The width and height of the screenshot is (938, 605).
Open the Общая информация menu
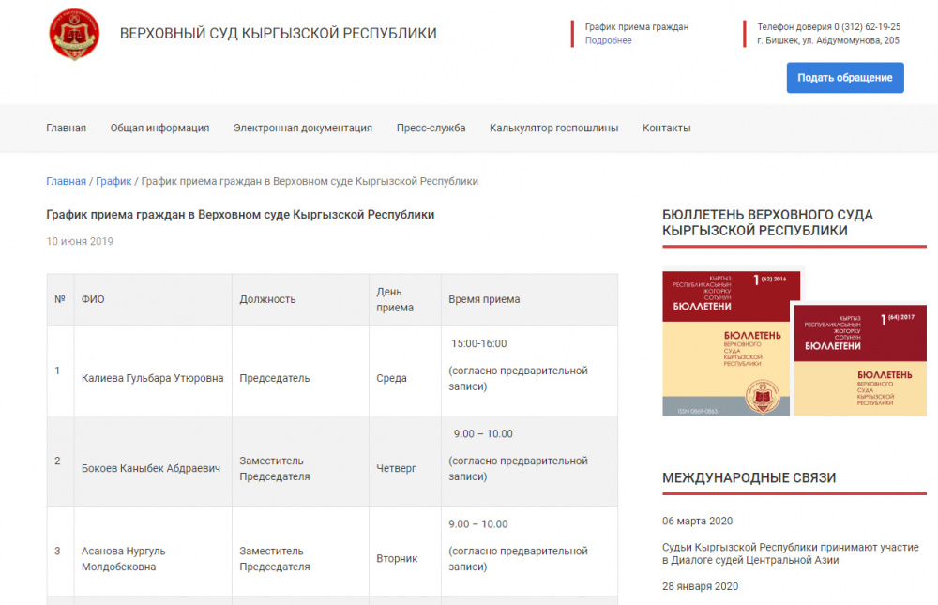pyautogui.click(x=159, y=128)
